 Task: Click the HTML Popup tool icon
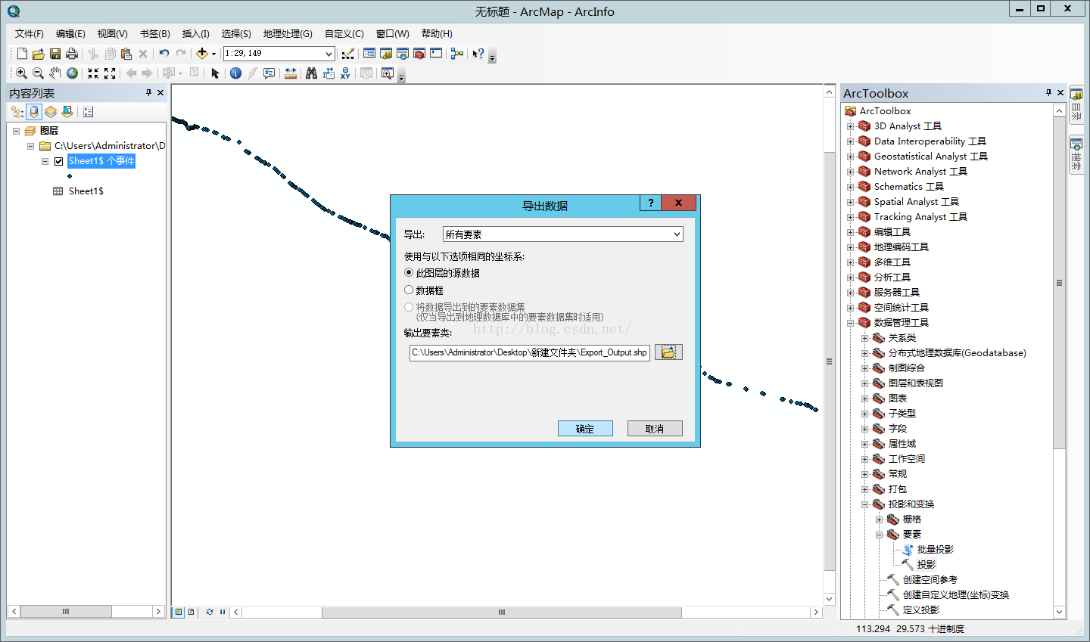(x=269, y=73)
